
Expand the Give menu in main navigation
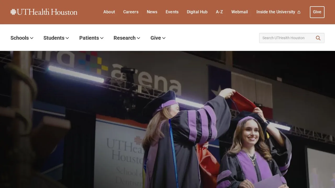click(x=158, y=38)
